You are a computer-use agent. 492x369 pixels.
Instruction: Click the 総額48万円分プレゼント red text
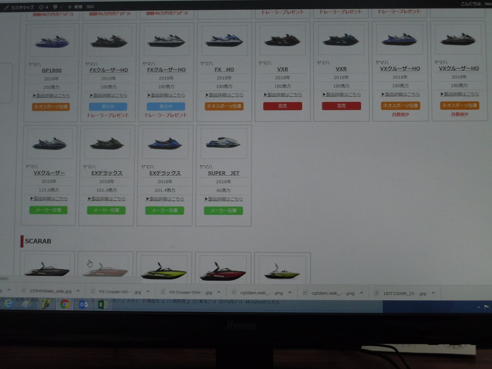click(53, 14)
